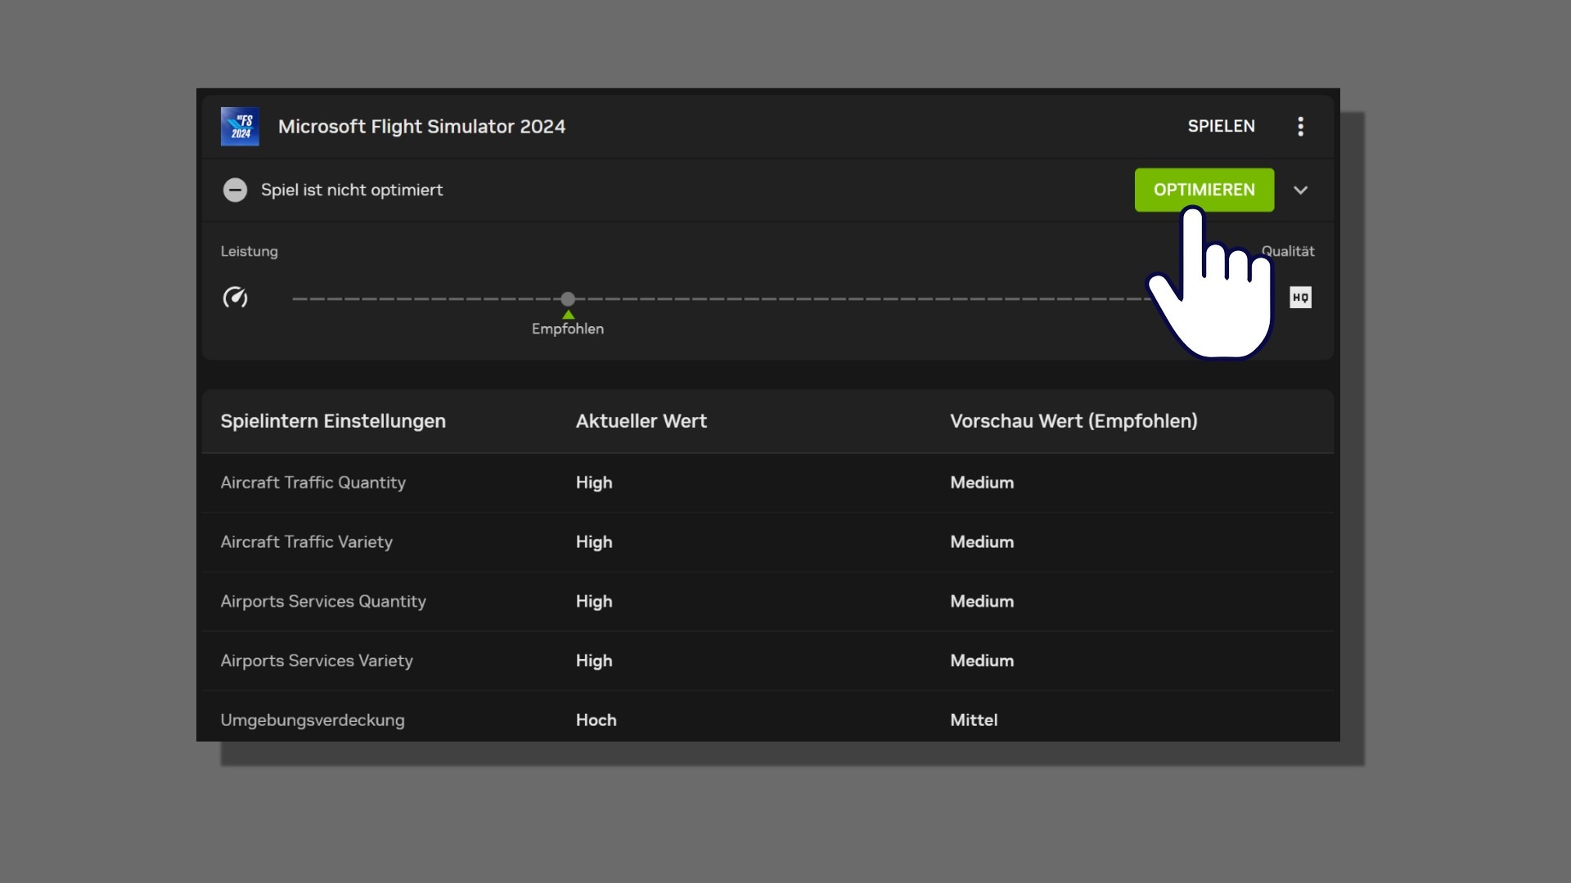Click the Vorschau Wert (Empfohlen) header
This screenshot has height=883, width=1571.
click(x=1074, y=421)
